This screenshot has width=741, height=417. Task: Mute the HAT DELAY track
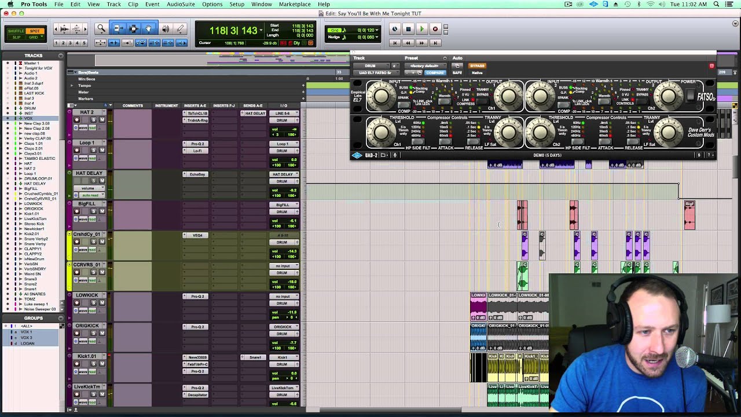click(x=102, y=181)
